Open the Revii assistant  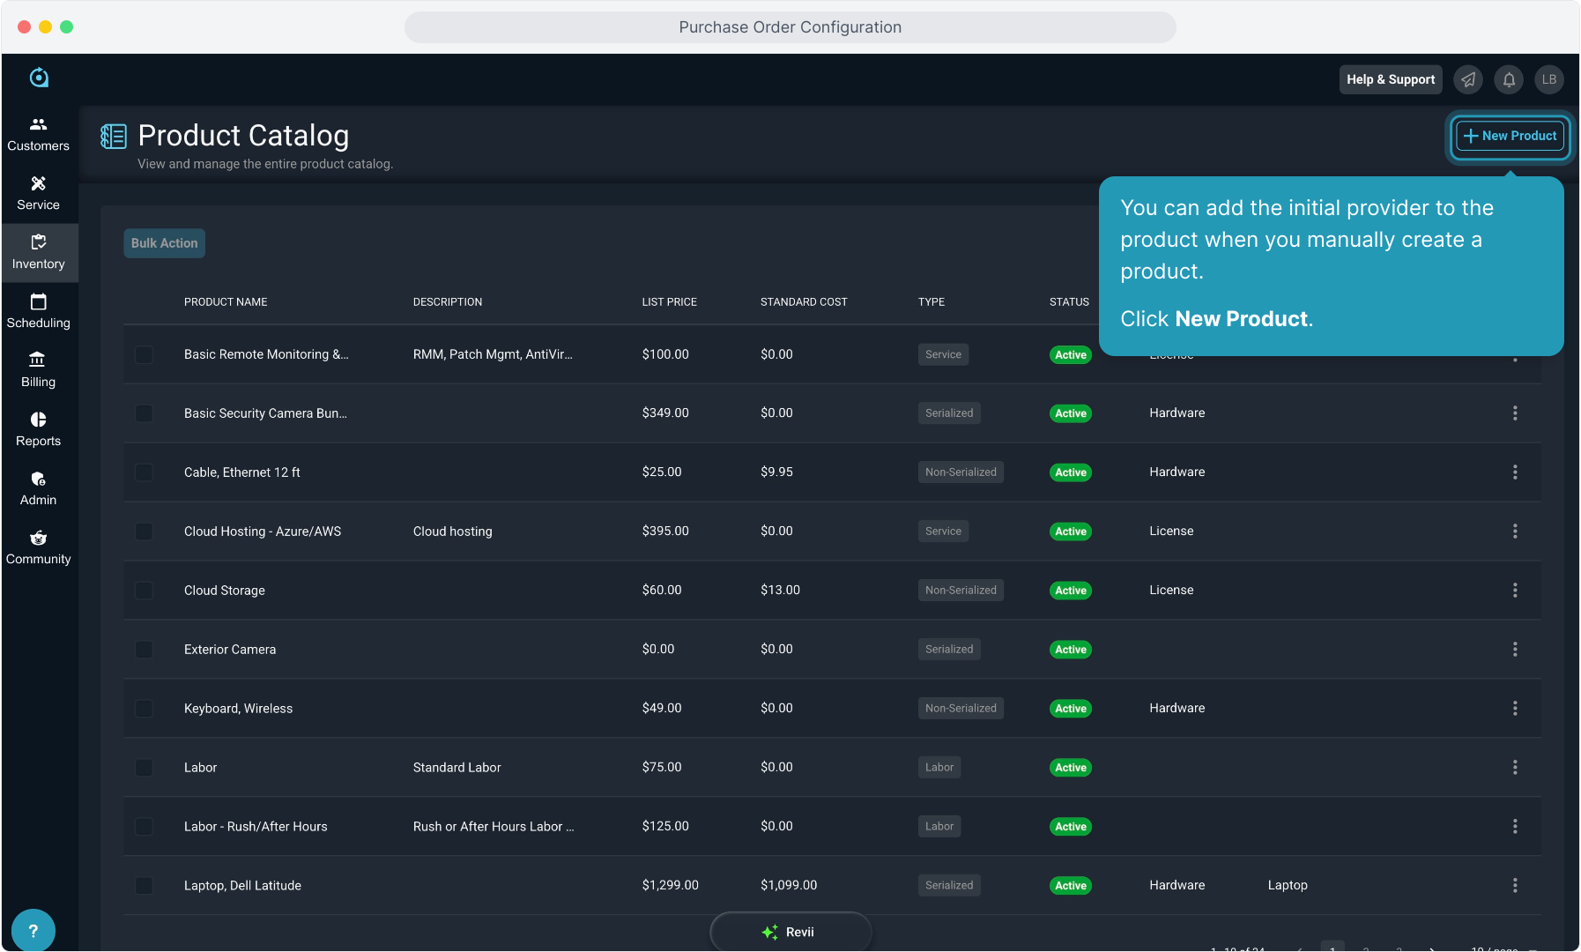790,932
